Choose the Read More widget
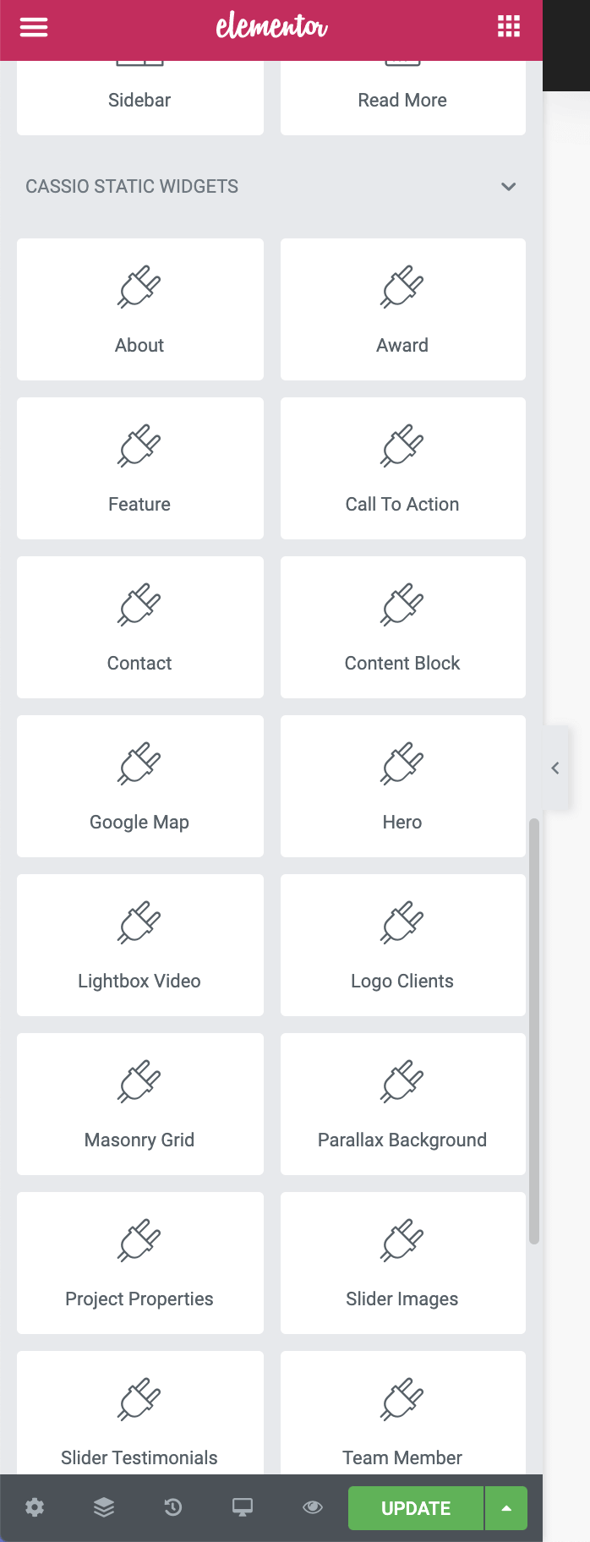590x1542 pixels. 402,98
